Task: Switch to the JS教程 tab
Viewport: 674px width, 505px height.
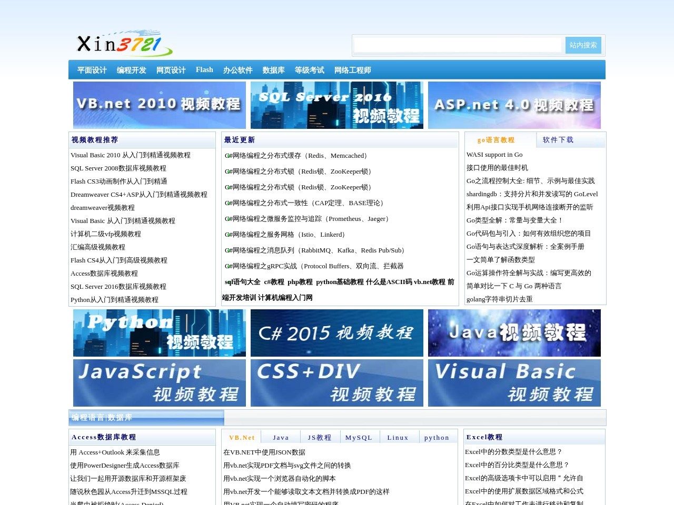Action: click(319, 437)
